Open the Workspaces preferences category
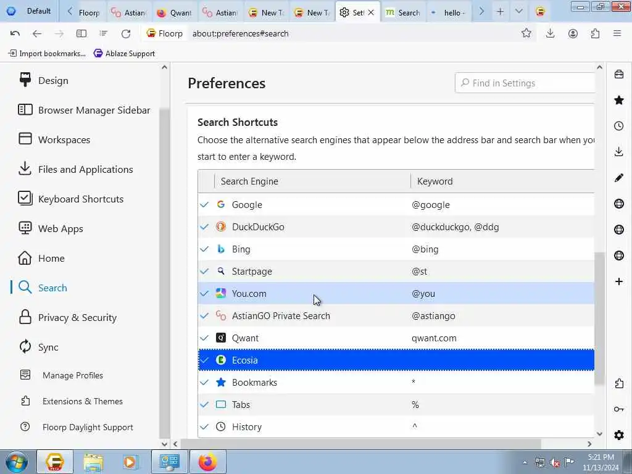This screenshot has height=474, width=632. tap(54, 139)
